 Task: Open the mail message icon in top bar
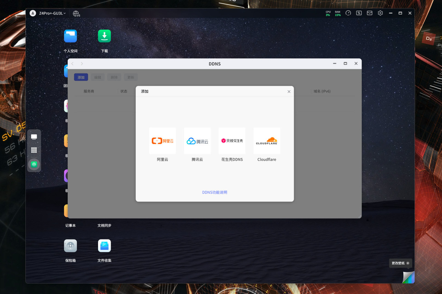click(369, 13)
